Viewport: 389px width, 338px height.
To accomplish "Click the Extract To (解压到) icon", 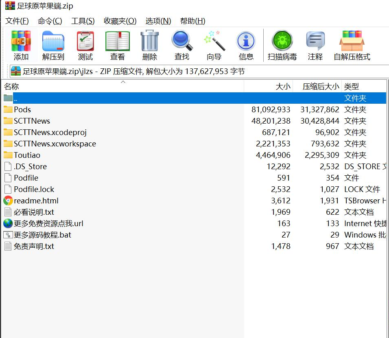I will pyautogui.click(x=53, y=46).
